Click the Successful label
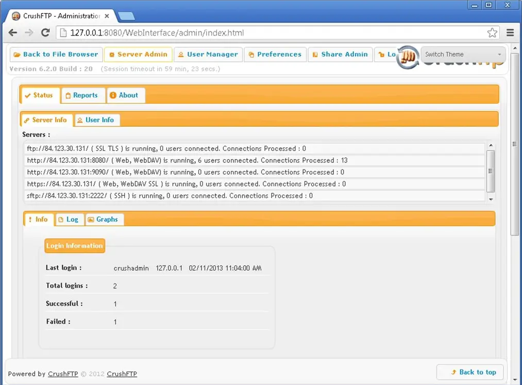Viewport: 522px width, 385px height. [x=64, y=304]
